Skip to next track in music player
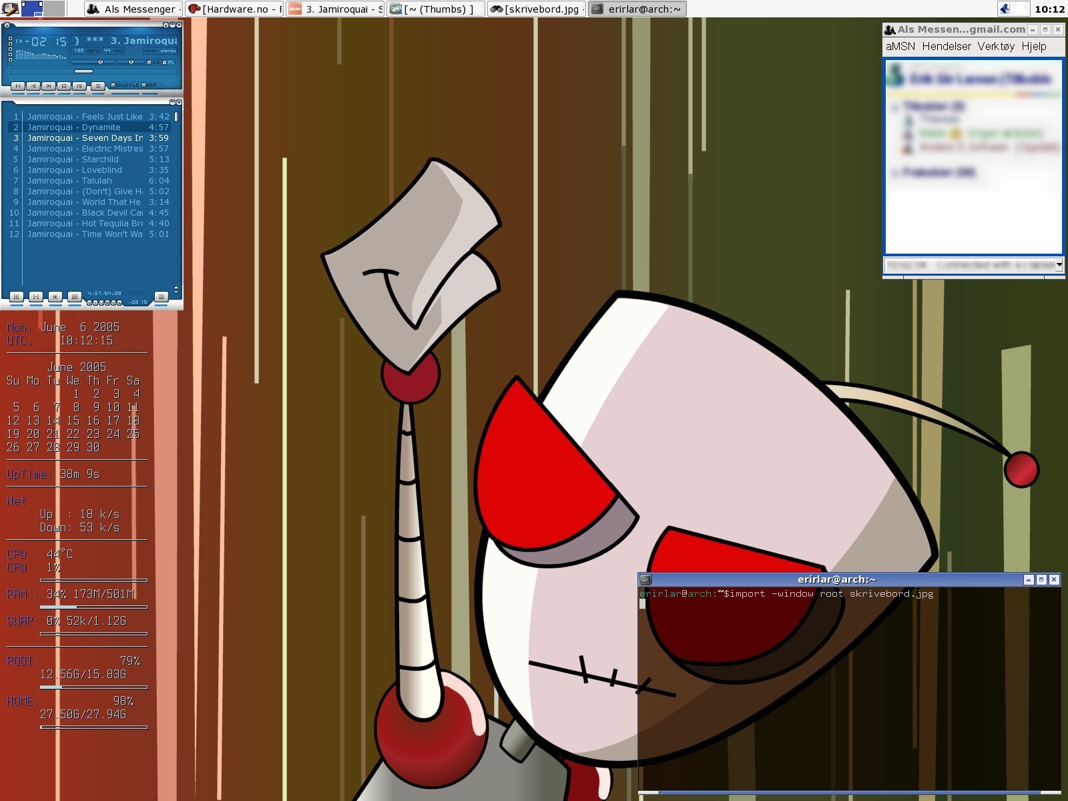 [79, 86]
